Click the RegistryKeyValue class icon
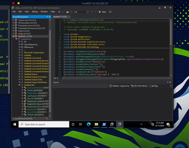Viewport: 189px width, 148px height. (x=25, y=106)
